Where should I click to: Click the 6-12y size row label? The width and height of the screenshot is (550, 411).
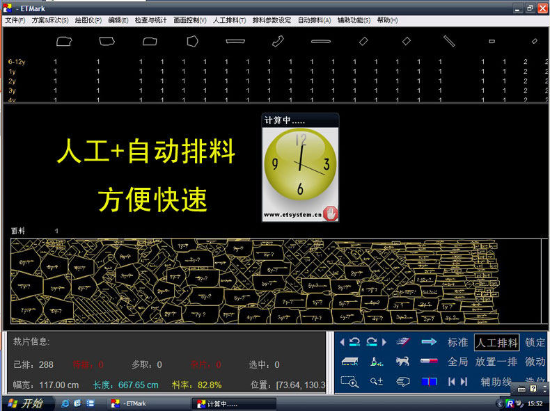click(17, 62)
